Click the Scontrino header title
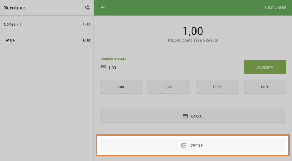Viewport: 292px width, 161px height. (x=15, y=8)
